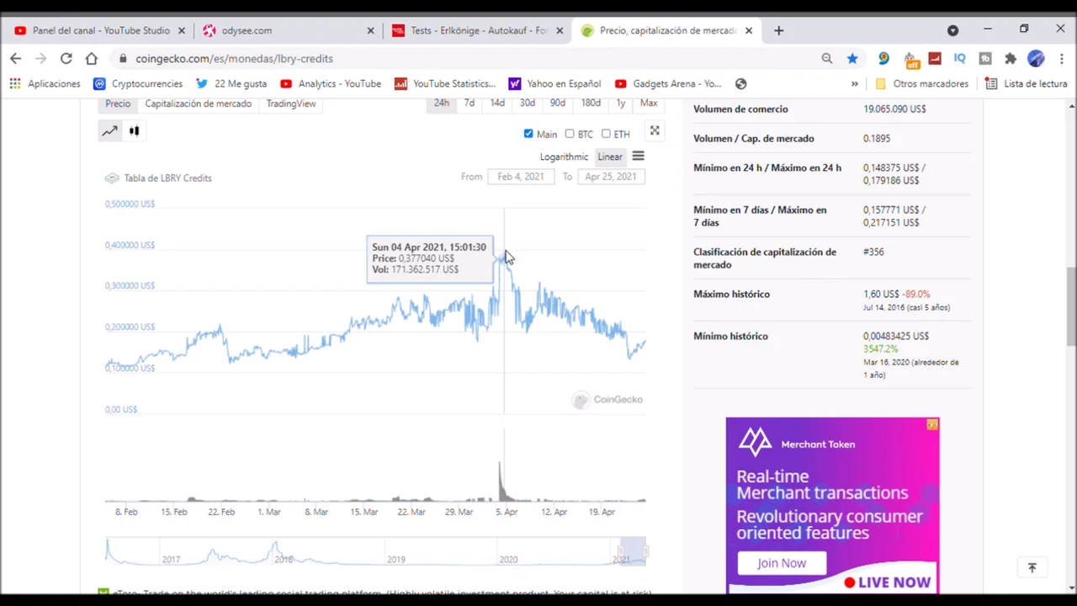This screenshot has height=606, width=1077.
Task: Uncheck the Main checkbox
Action: pyautogui.click(x=528, y=133)
